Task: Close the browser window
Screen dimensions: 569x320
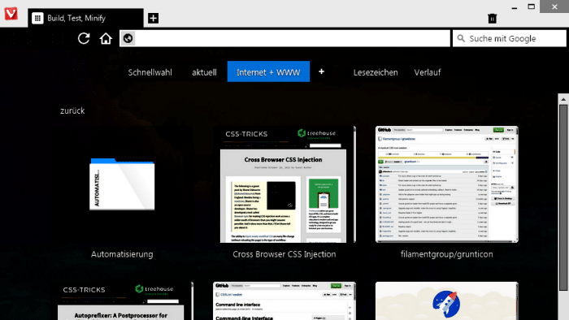Action: coord(554,6)
